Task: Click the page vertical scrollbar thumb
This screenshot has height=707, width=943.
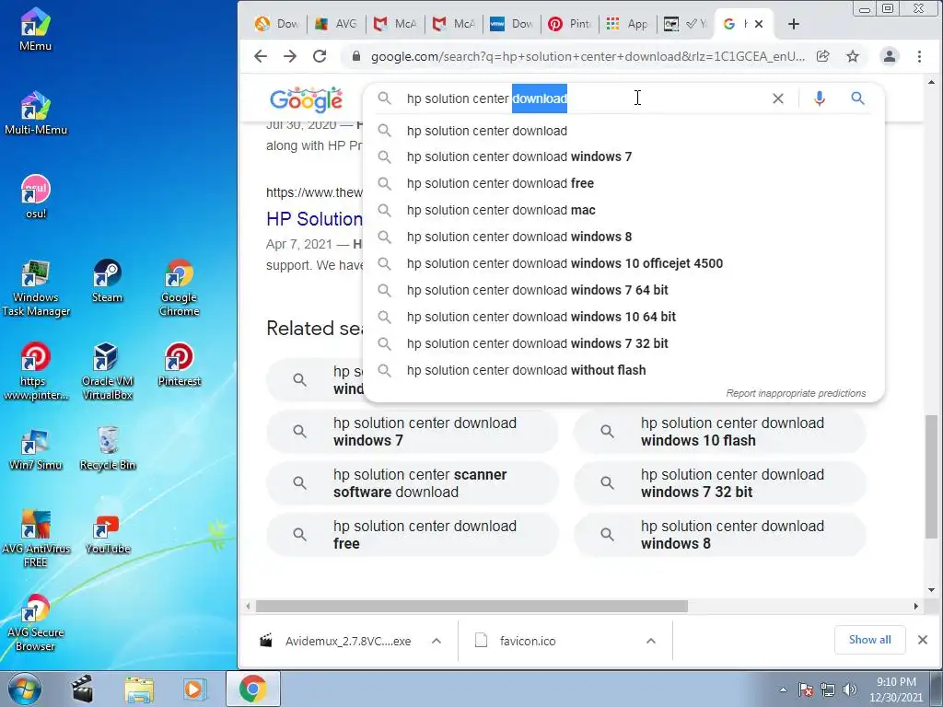Action: click(x=931, y=477)
